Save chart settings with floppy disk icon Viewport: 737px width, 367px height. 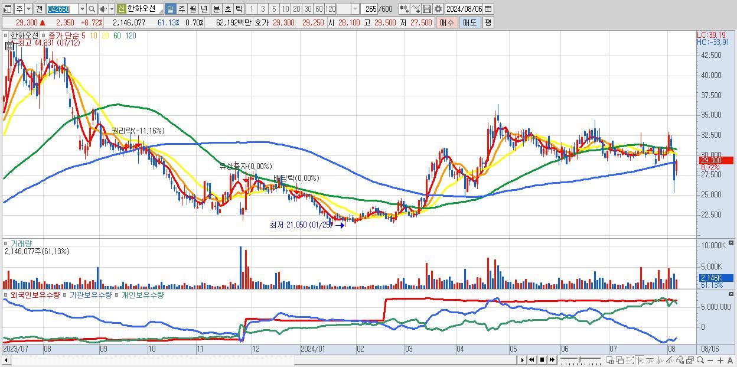[x=427, y=9]
